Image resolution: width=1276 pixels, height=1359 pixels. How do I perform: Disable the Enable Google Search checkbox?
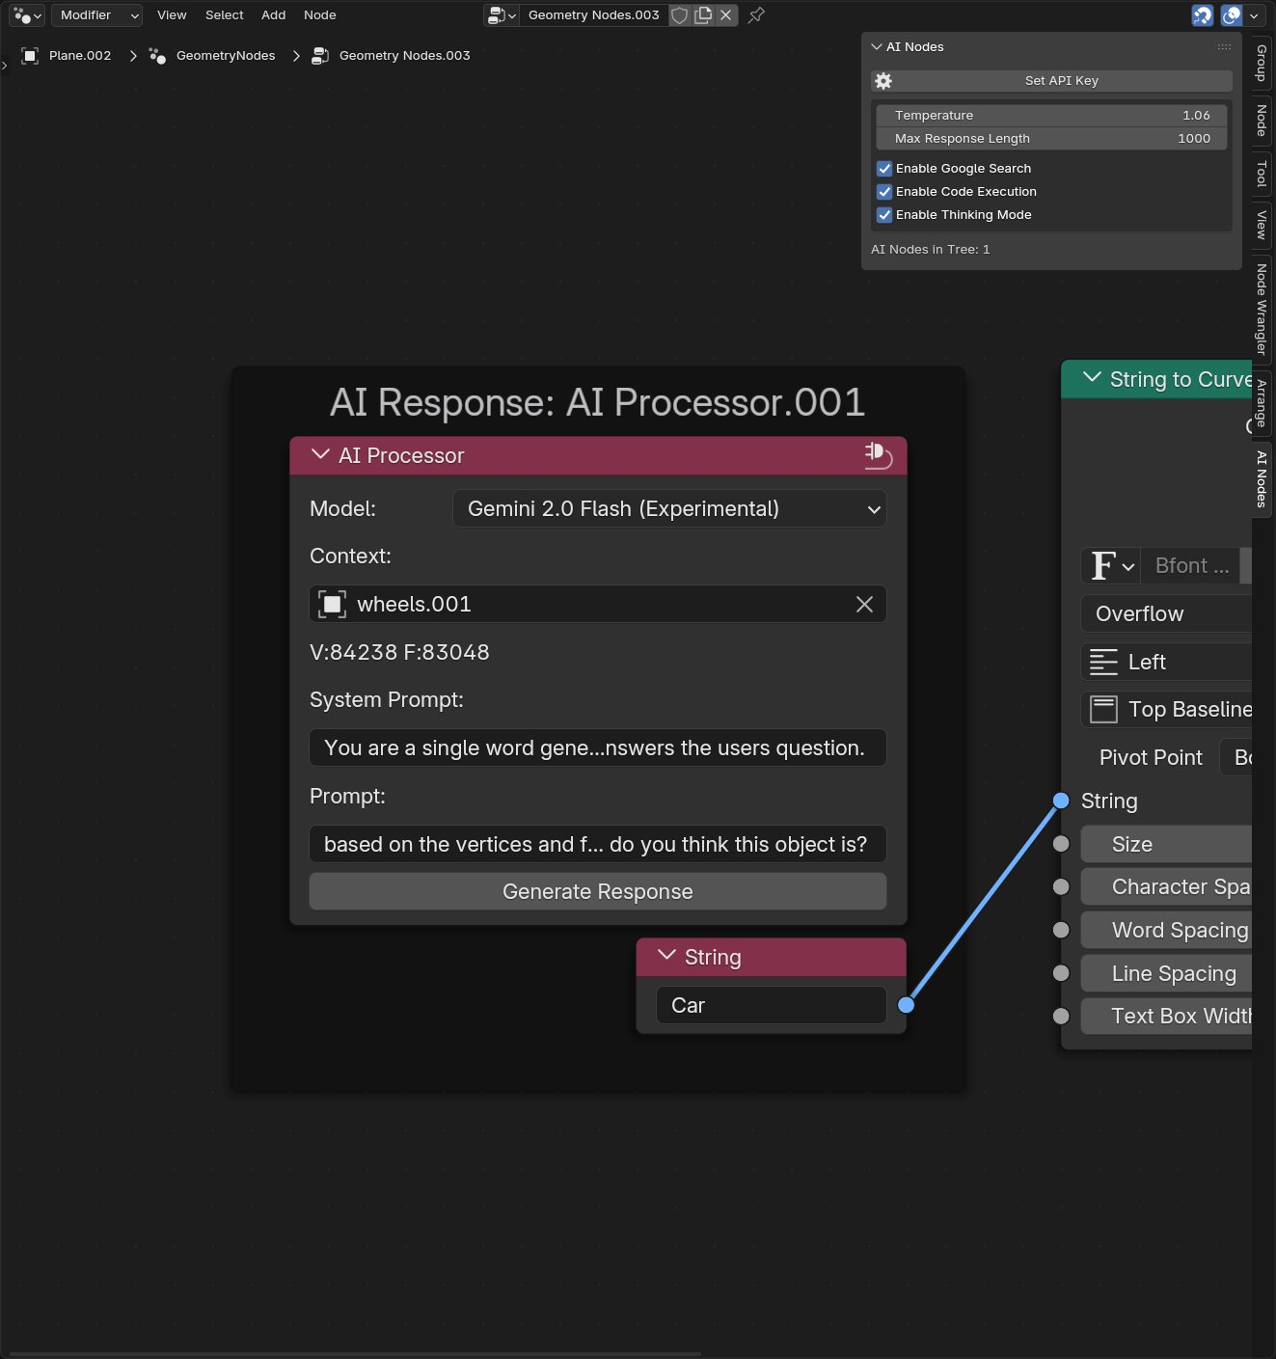coord(884,168)
